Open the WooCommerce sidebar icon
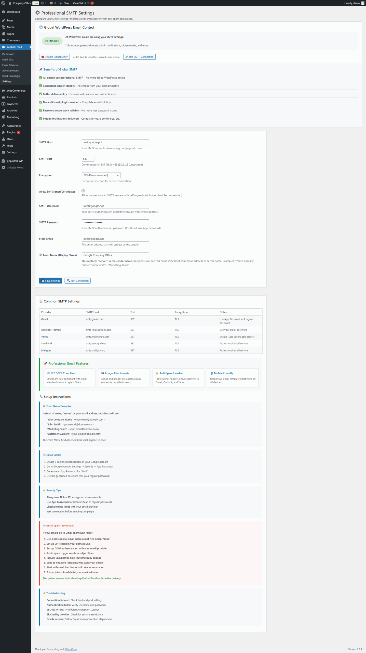Viewport: 366px width, 653px height. (4, 91)
